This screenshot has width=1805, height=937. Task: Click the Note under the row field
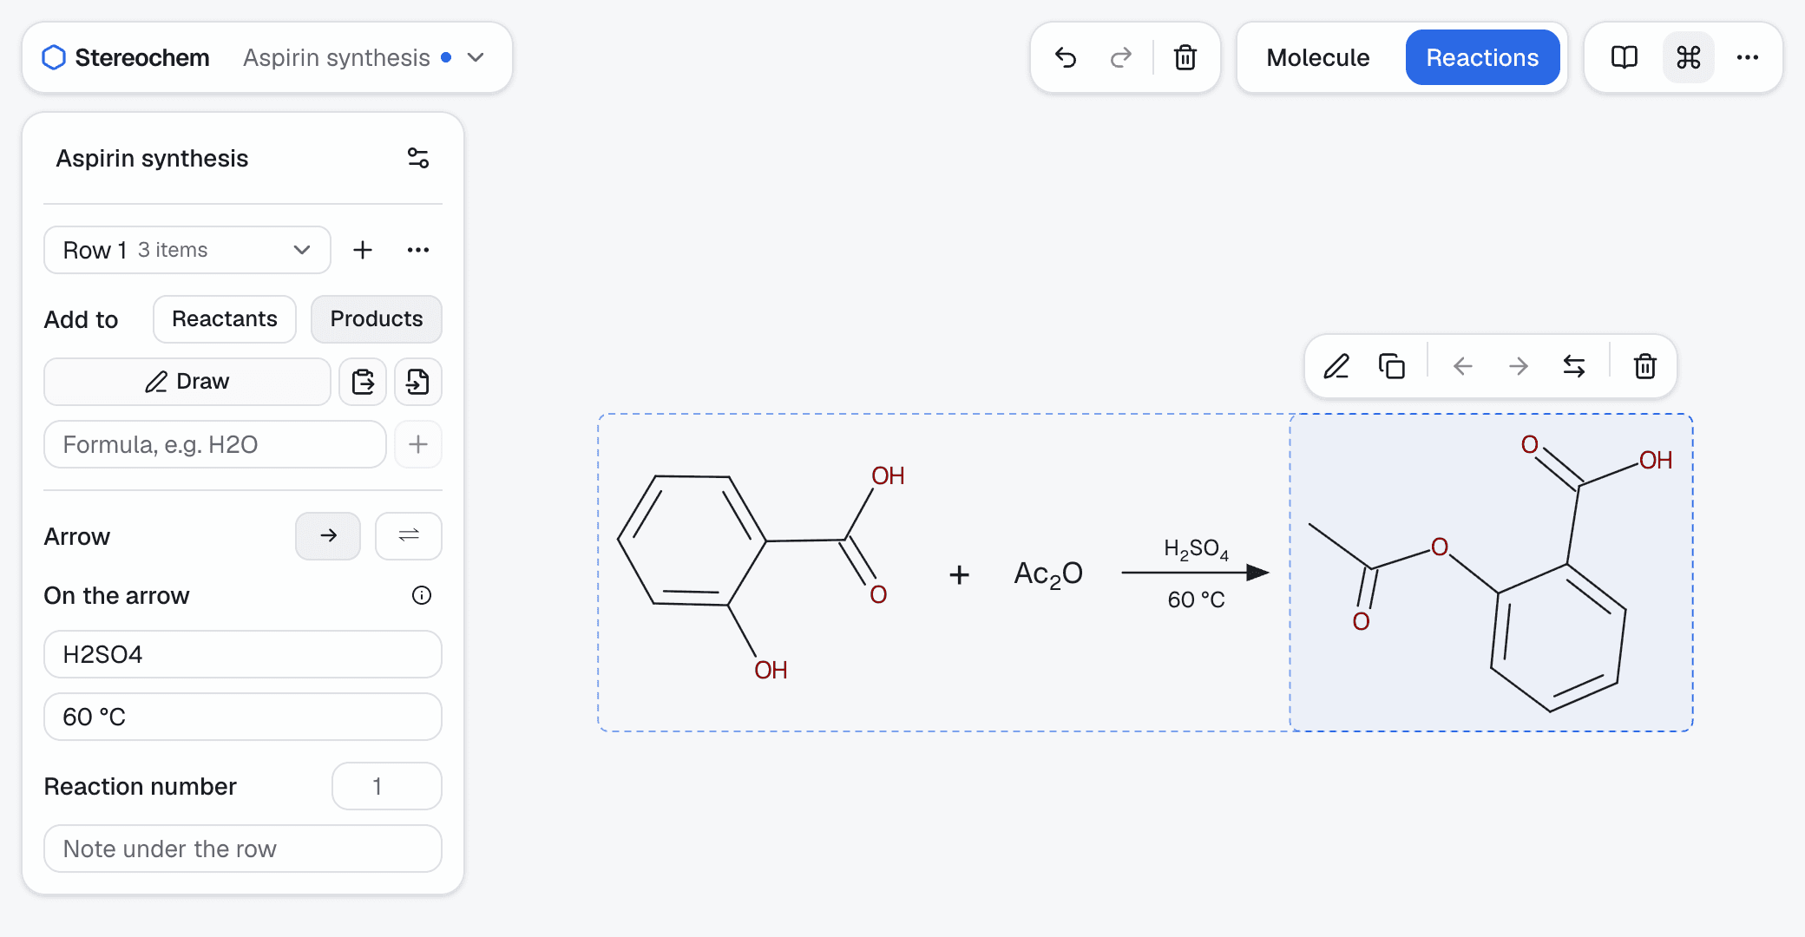[243, 849]
